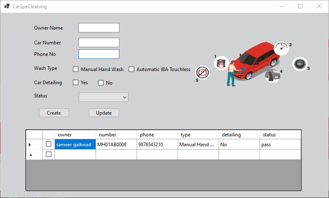329x198 pixels.
Task: Click the engine start button icon numbered 3
Action: click(x=299, y=64)
